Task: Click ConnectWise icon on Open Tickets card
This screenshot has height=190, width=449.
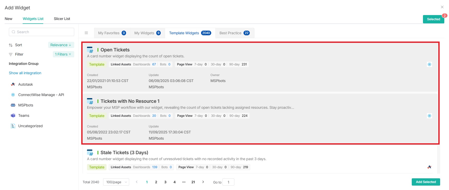Action: pos(429,64)
